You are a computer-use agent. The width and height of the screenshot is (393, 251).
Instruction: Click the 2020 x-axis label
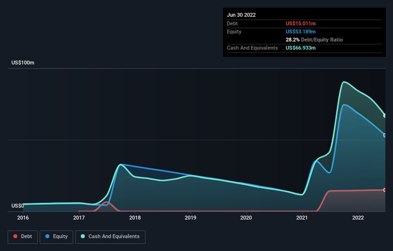click(x=246, y=218)
